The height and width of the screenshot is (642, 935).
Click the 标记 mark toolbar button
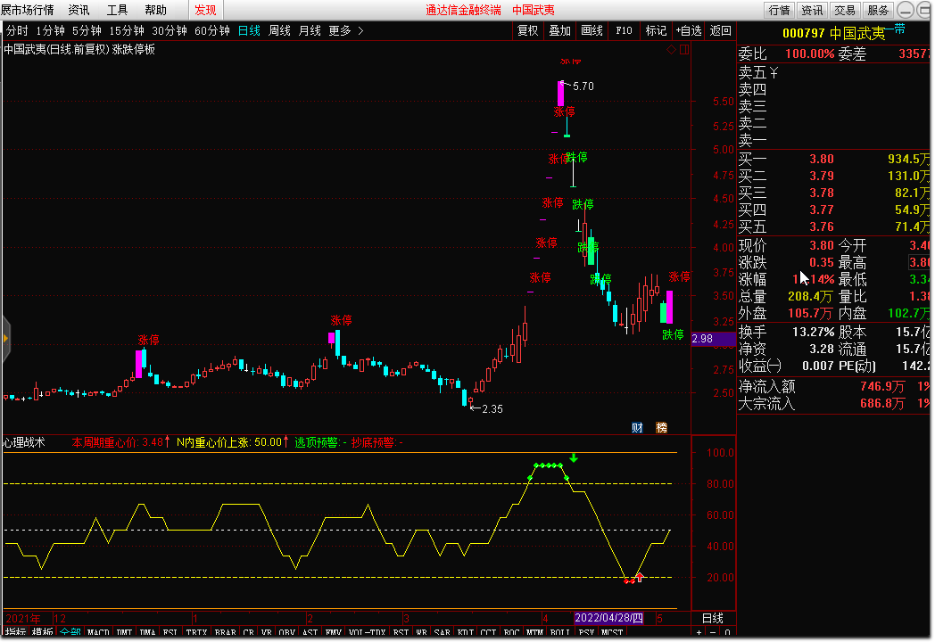pos(656,30)
